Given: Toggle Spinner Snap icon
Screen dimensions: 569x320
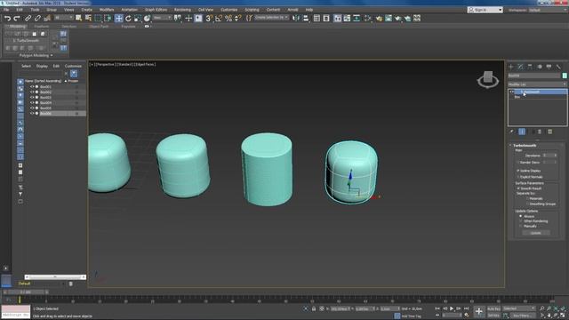Looking at the screenshot, I should point(237,18).
